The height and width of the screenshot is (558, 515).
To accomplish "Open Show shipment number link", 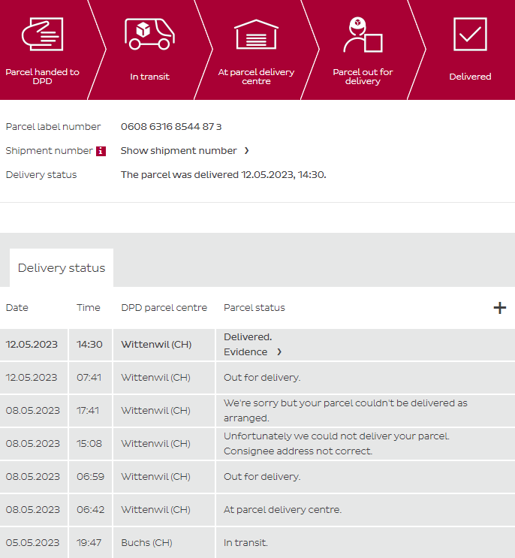I will coord(179,151).
